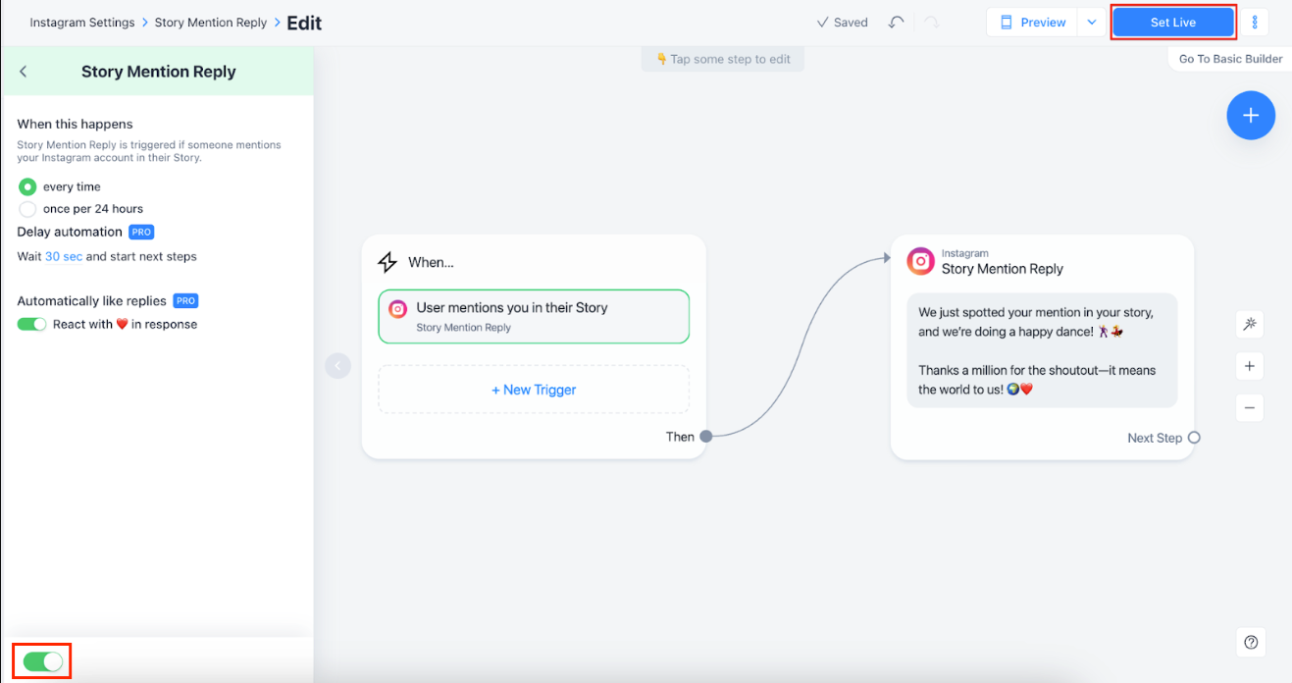
Task: Click the magic wand auto-arrange icon
Action: (x=1250, y=324)
